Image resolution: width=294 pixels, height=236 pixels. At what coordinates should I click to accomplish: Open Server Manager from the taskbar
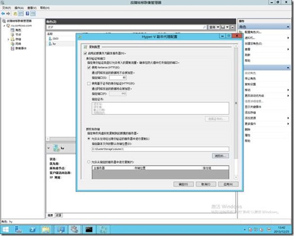[x=18, y=230]
